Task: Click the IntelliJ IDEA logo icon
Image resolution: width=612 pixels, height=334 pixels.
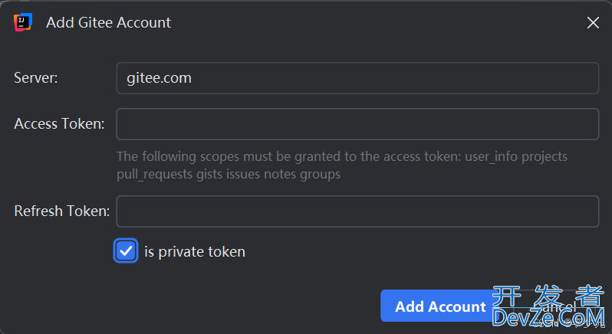Action: coord(22,23)
